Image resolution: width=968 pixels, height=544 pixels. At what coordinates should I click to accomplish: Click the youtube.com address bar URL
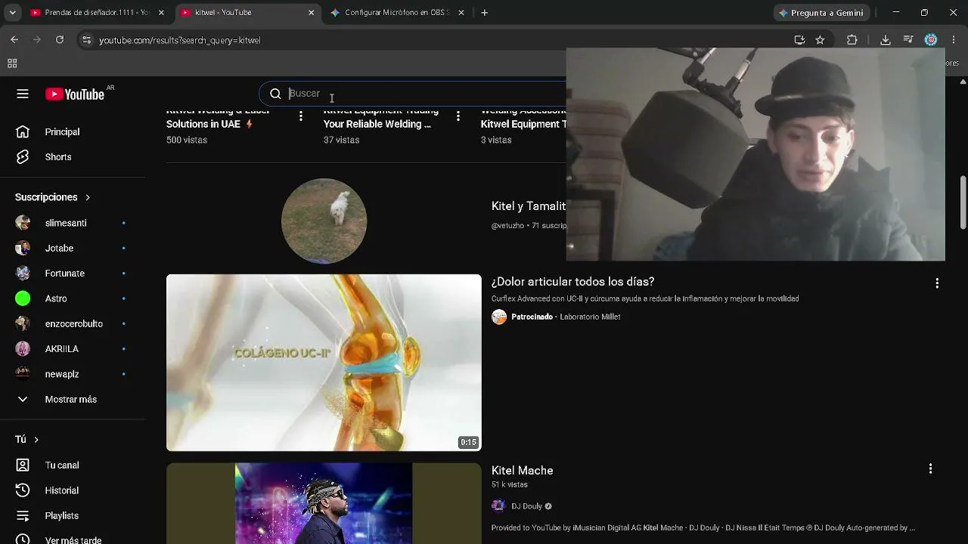click(180, 40)
